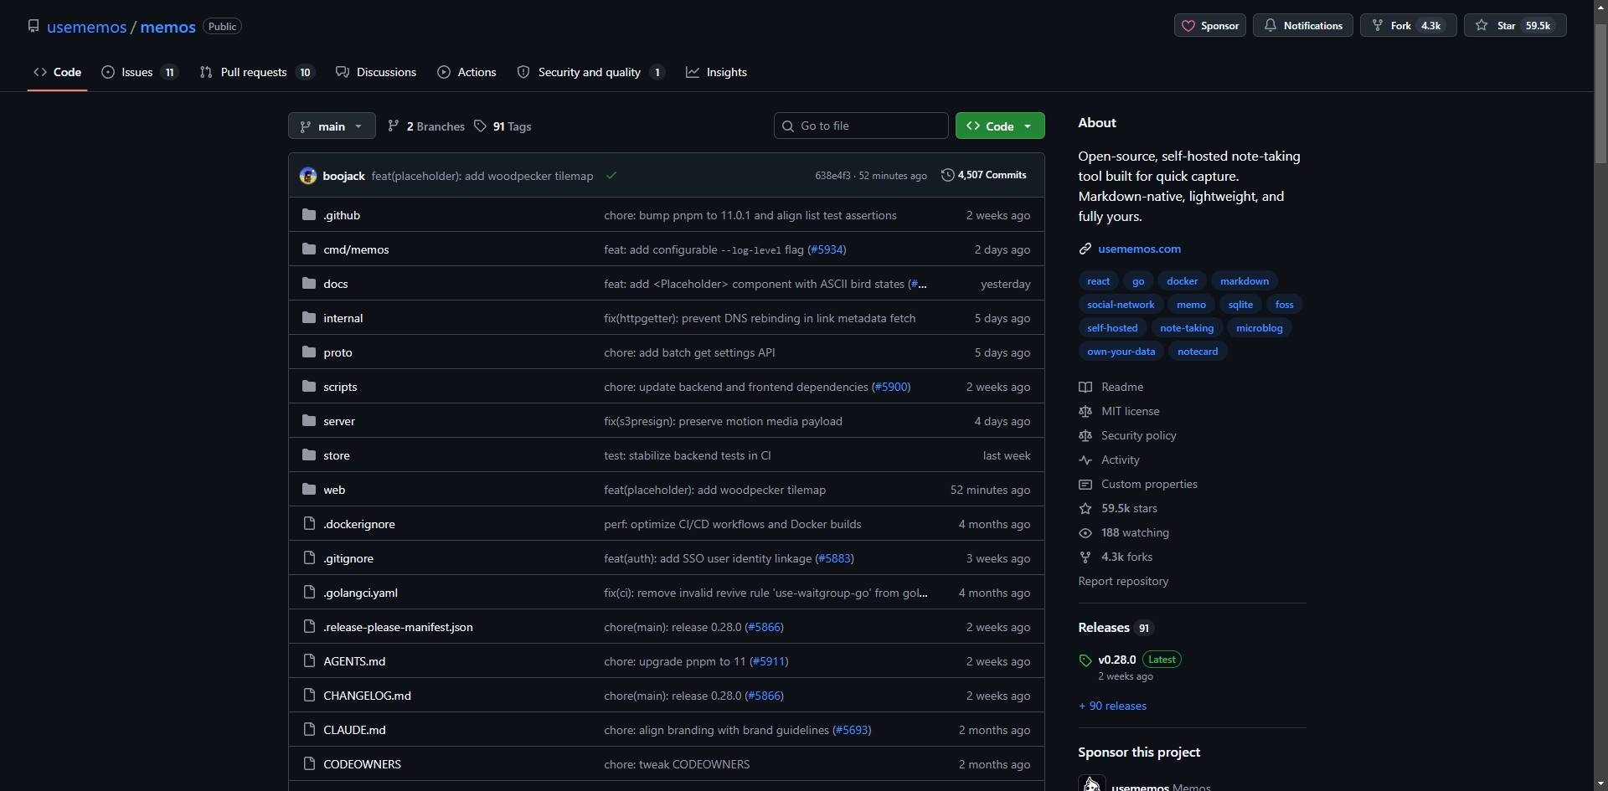Open the usememos owner link

86,27
